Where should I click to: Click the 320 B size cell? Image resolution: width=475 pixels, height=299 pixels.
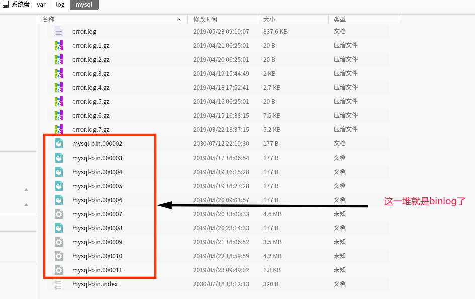pos(271,284)
